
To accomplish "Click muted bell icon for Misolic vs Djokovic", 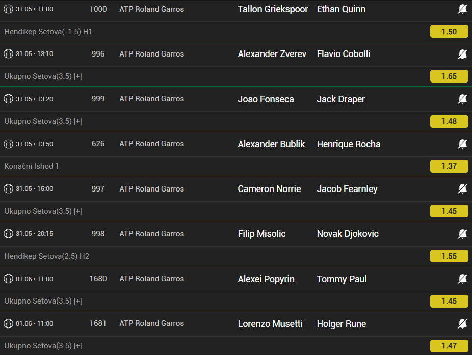I will coord(462,233).
